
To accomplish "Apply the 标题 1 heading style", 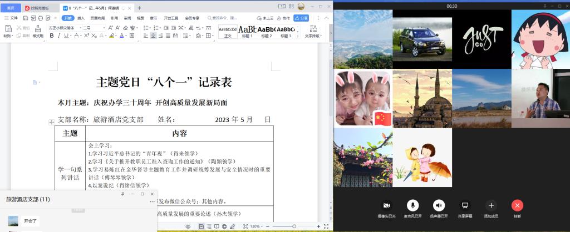I will (x=247, y=31).
